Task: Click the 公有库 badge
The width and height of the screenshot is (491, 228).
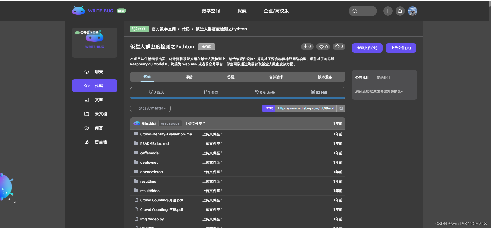Action: point(206,47)
